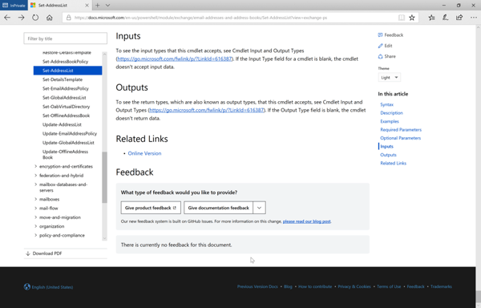Open the link in Outputs paragraph
The height and width of the screenshot is (308, 481).
(x=207, y=110)
